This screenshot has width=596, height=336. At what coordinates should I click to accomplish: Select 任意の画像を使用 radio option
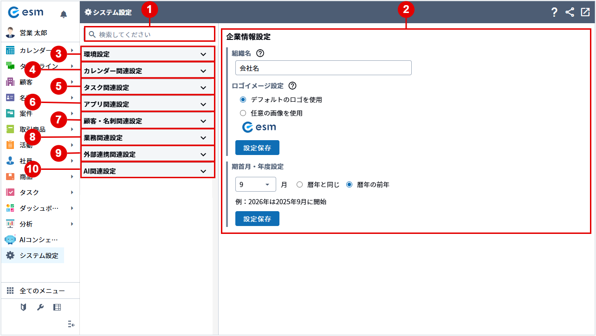coord(243,113)
